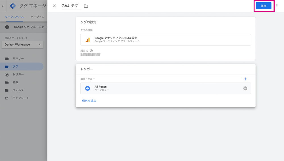Click the タグの設定 heading
The height and width of the screenshot is (161, 284).
click(88, 22)
